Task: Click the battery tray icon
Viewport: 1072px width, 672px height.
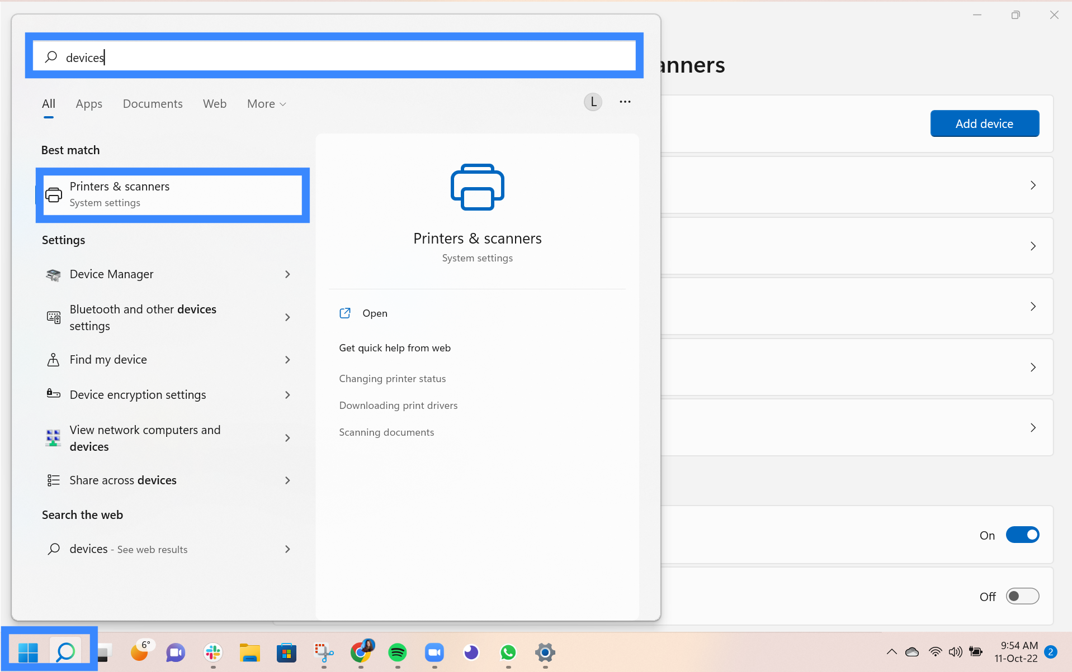Action: 976,652
